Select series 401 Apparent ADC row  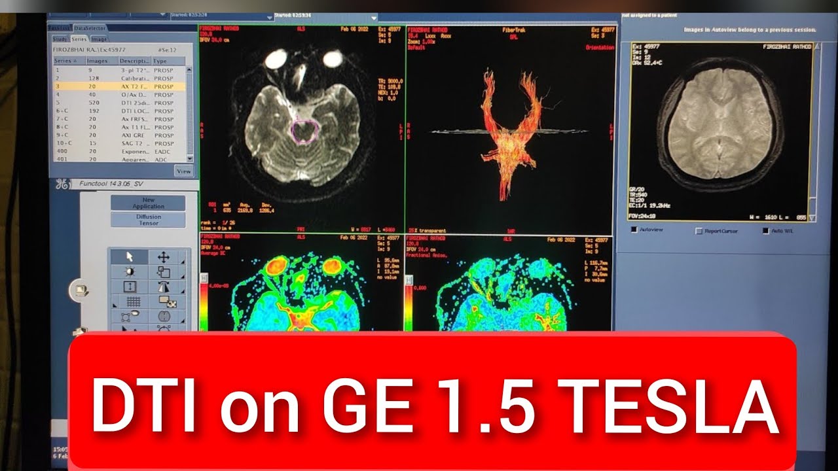[x=119, y=158]
